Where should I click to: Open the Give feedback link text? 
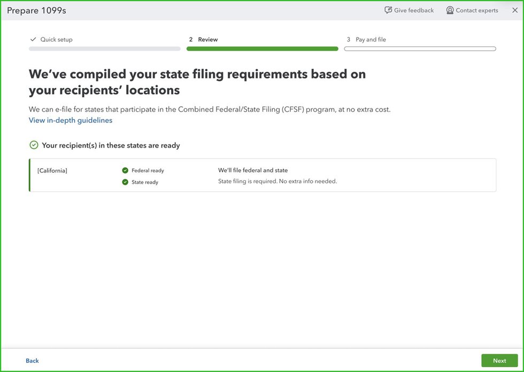coord(414,10)
